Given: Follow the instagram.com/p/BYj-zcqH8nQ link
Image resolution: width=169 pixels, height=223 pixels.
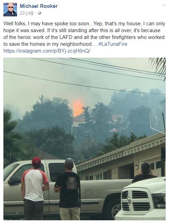Looking at the screenshot, I should point(47,51).
